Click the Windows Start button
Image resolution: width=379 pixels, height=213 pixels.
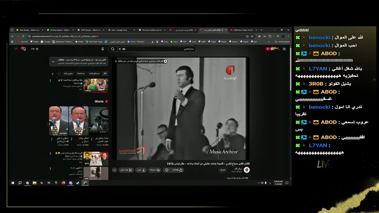tap(13, 183)
